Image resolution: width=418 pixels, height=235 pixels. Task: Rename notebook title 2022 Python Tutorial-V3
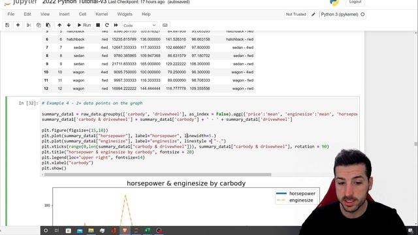pos(74,2)
